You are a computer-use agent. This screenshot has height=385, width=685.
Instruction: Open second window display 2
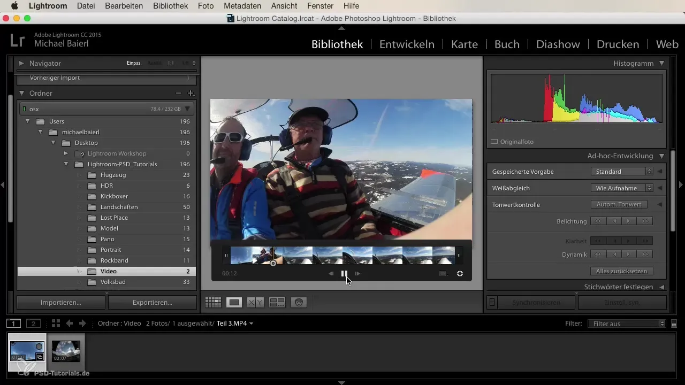tap(34, 324)
